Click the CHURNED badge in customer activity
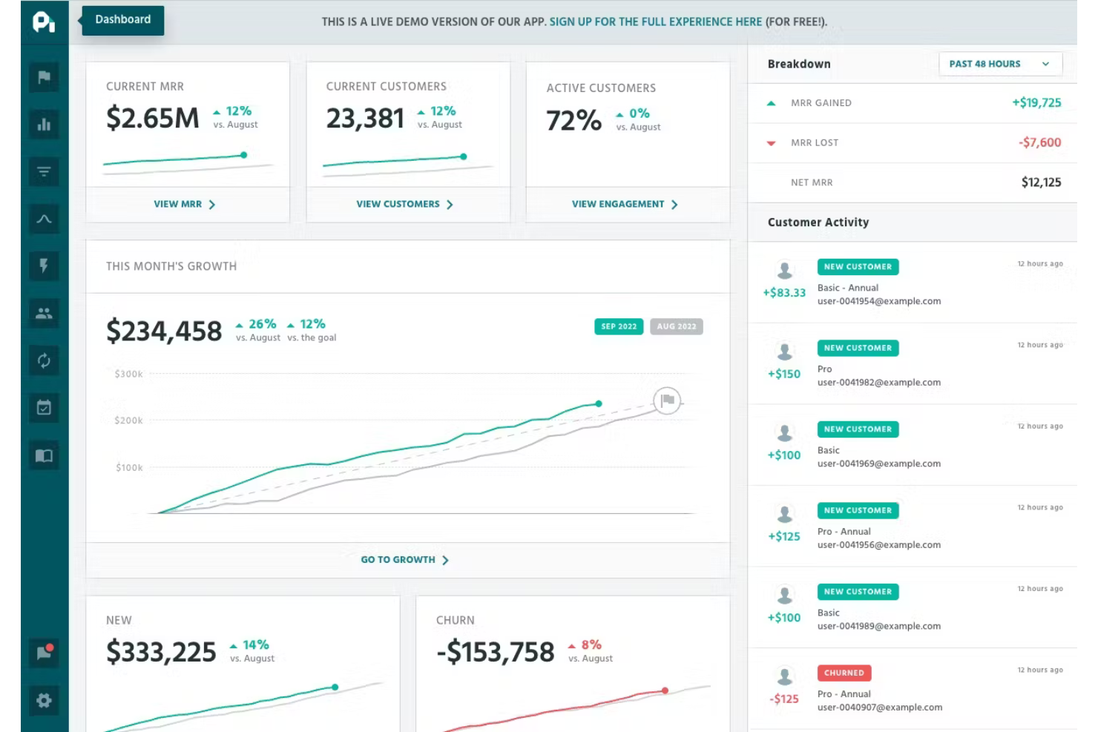The image size is (1098, 732). 844,673
